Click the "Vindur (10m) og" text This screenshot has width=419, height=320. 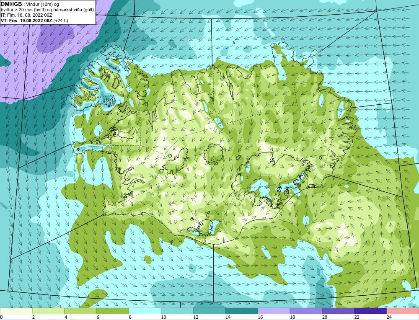pos(42,5)
